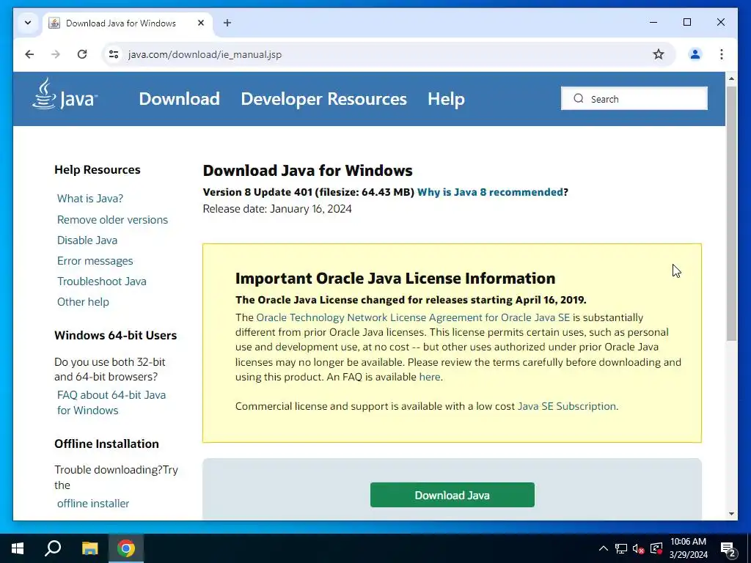
Task: Open the notification center icon
Action: point(728,548)
